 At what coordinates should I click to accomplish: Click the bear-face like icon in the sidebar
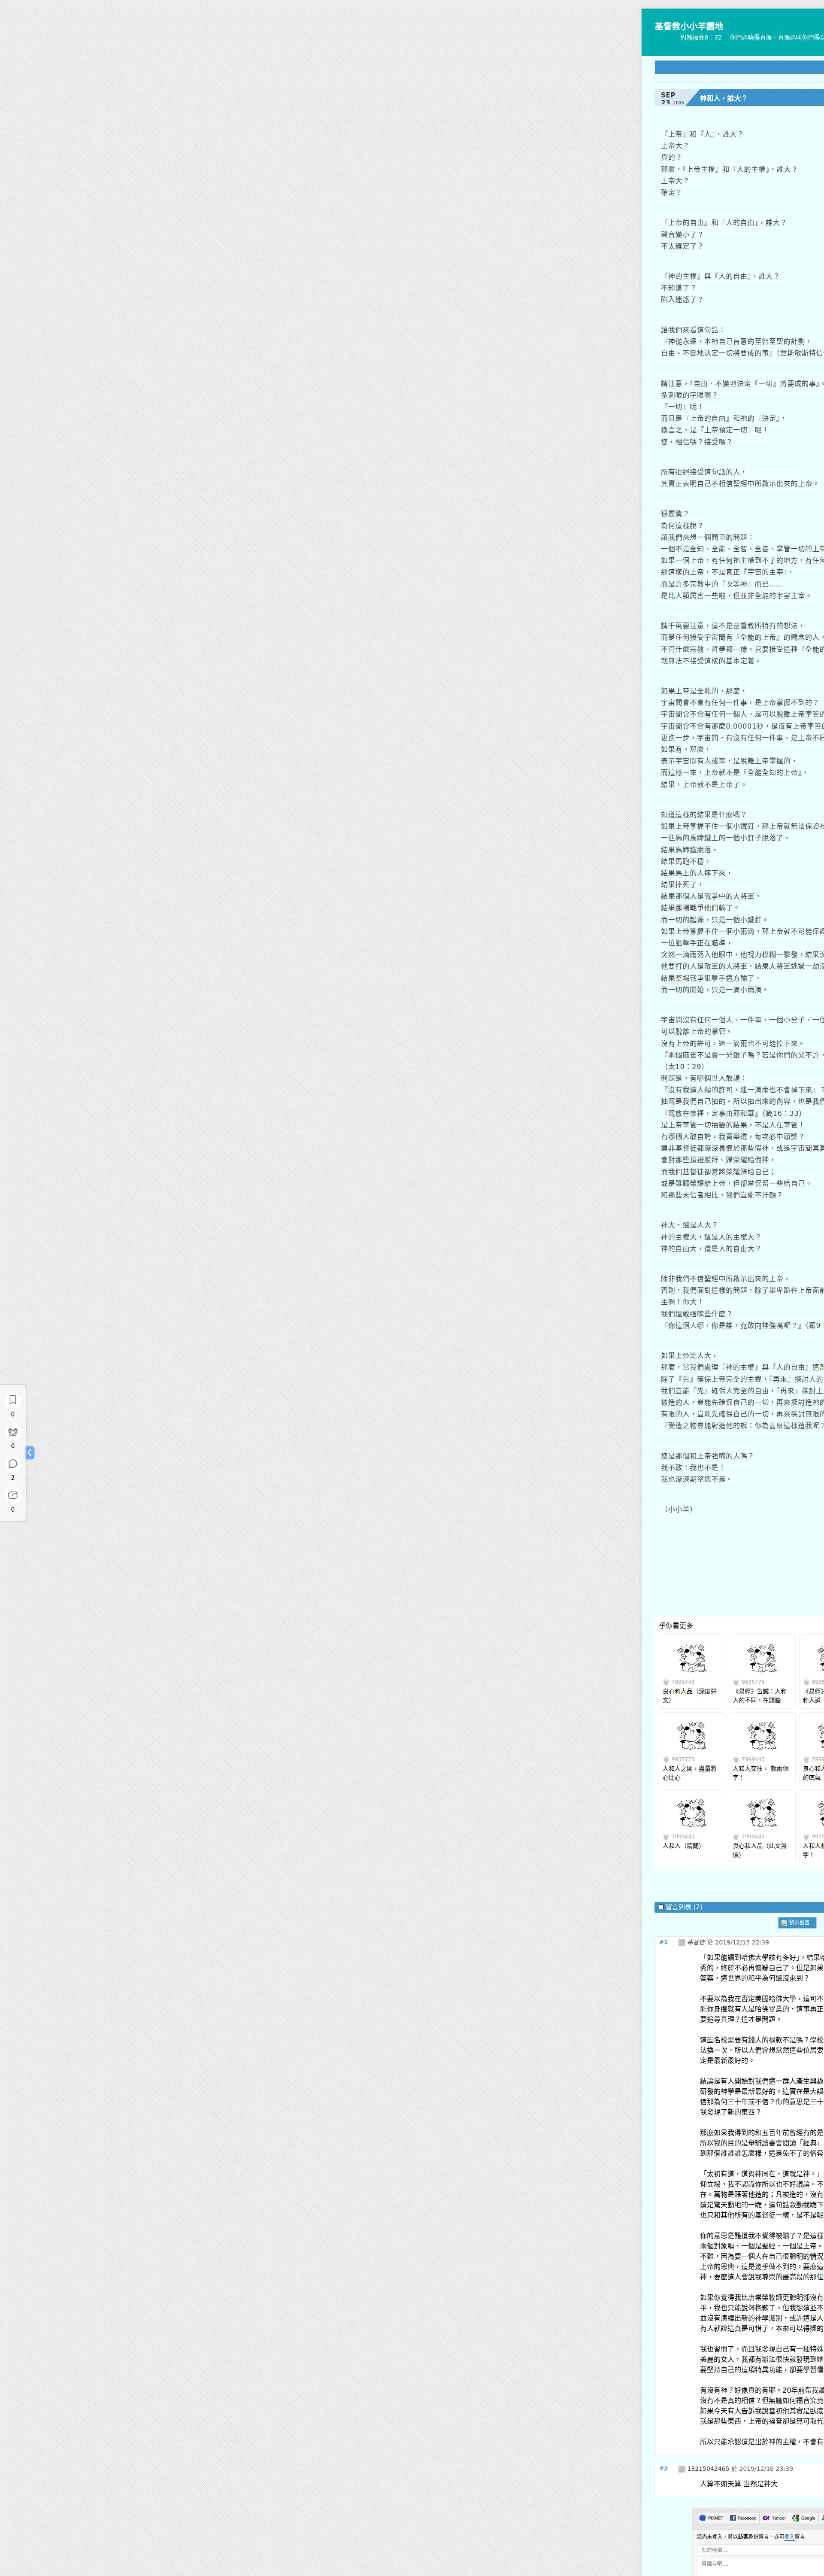[13, 1431]
